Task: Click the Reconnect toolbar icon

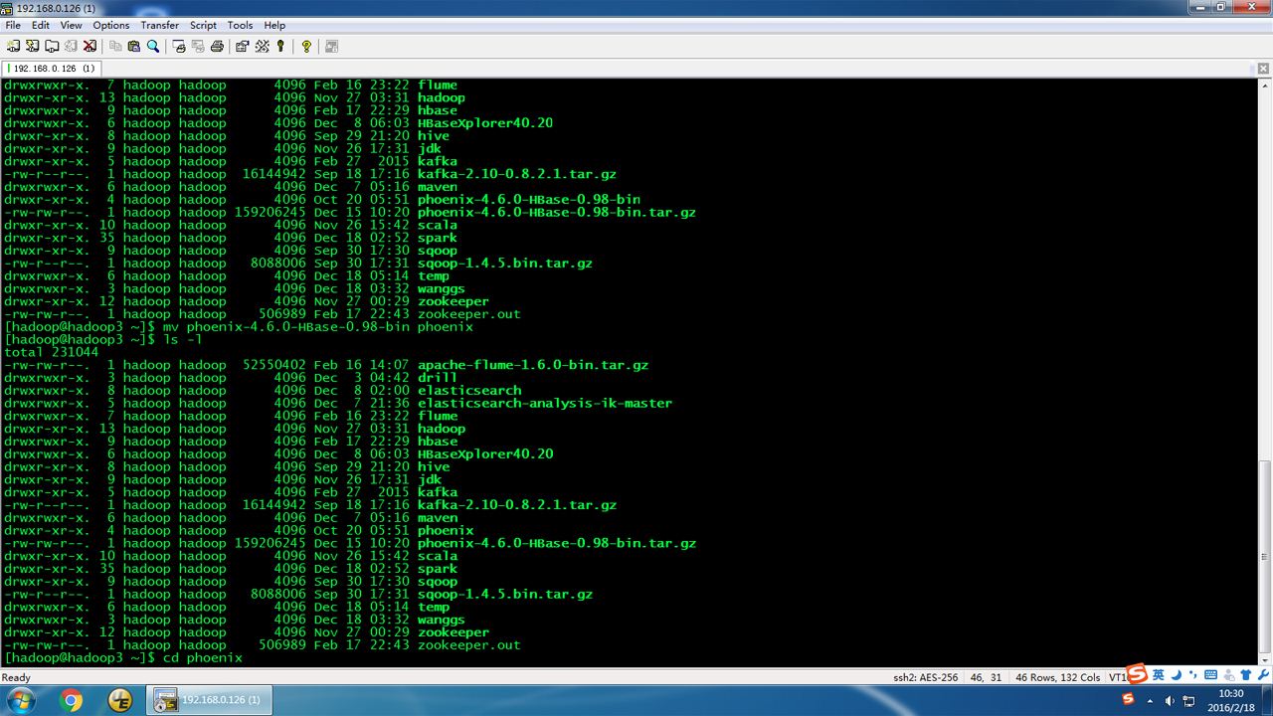Action: [70, 46]
